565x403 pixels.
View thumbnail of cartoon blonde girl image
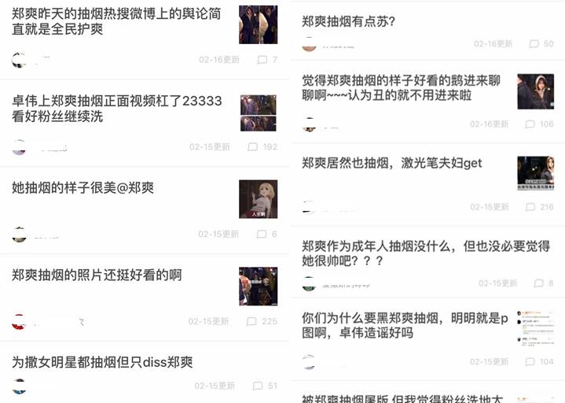[x=259, y=199]
